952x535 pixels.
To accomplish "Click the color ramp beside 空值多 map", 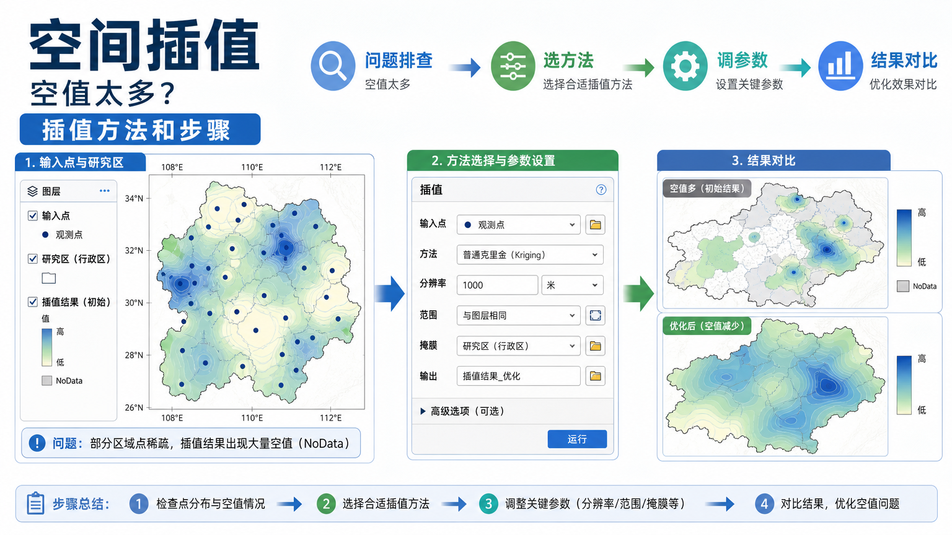I will (904, 238).
